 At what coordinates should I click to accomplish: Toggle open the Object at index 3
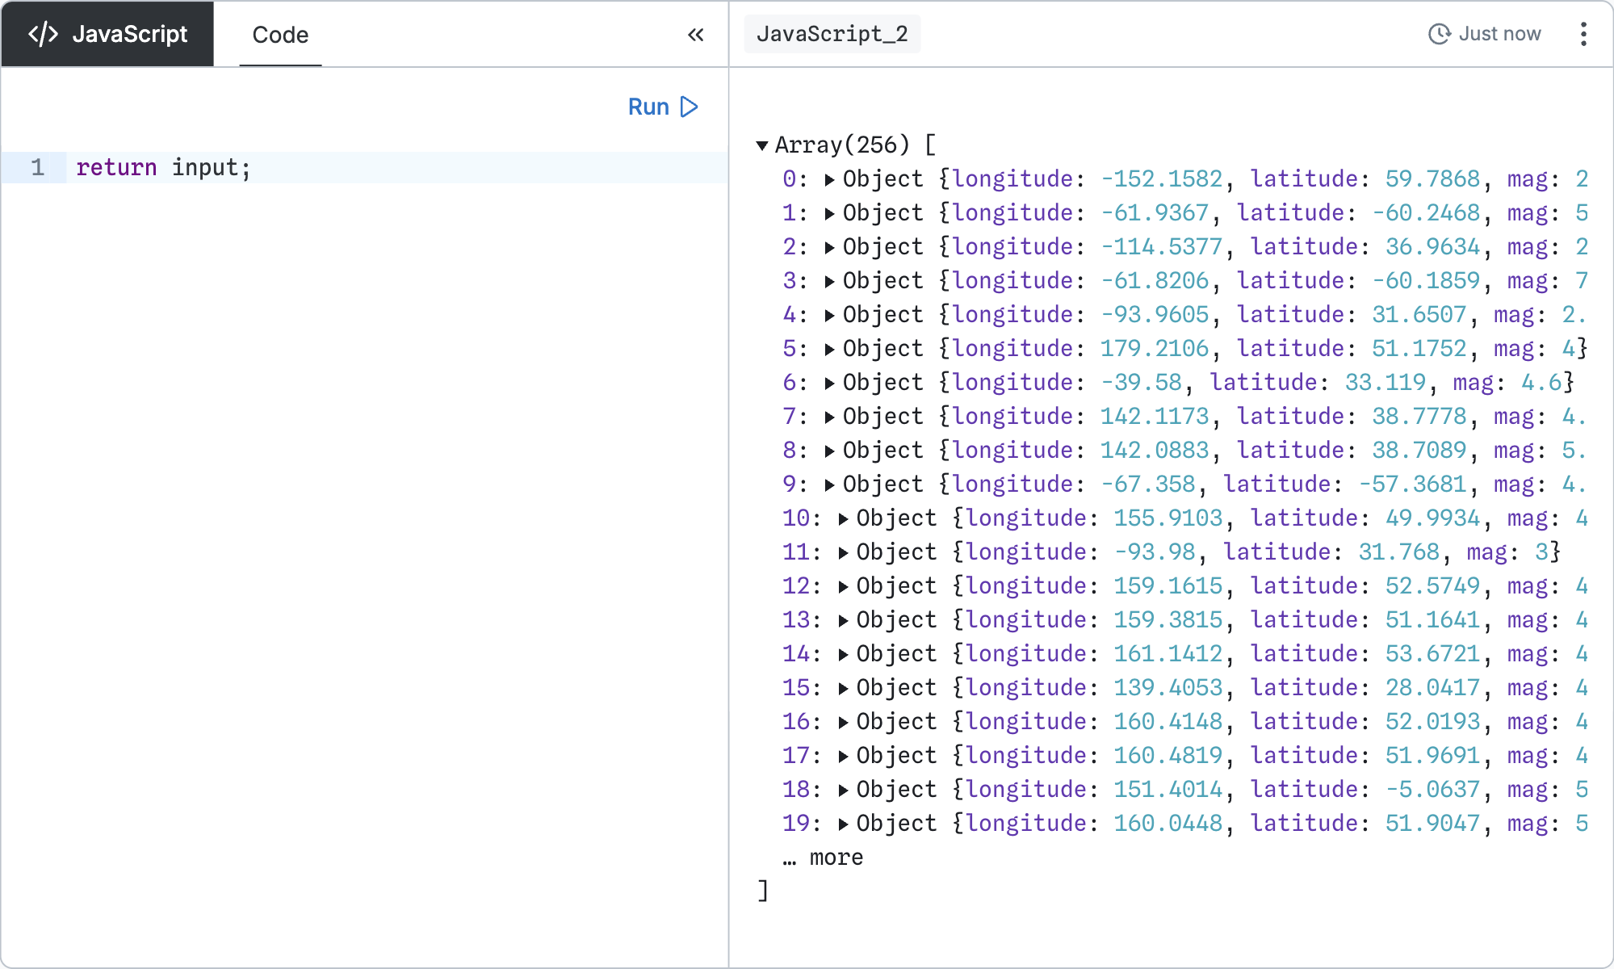[x=831, y=280]
